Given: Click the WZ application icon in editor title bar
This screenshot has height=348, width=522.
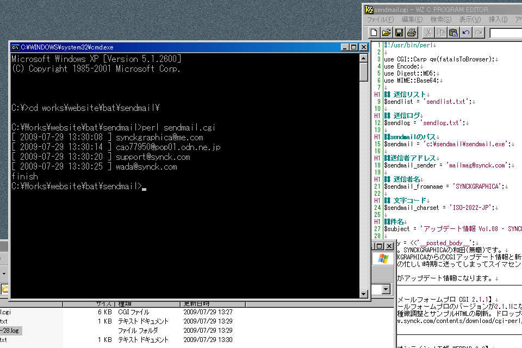Looking at the screenshot, I should point(369,10).
